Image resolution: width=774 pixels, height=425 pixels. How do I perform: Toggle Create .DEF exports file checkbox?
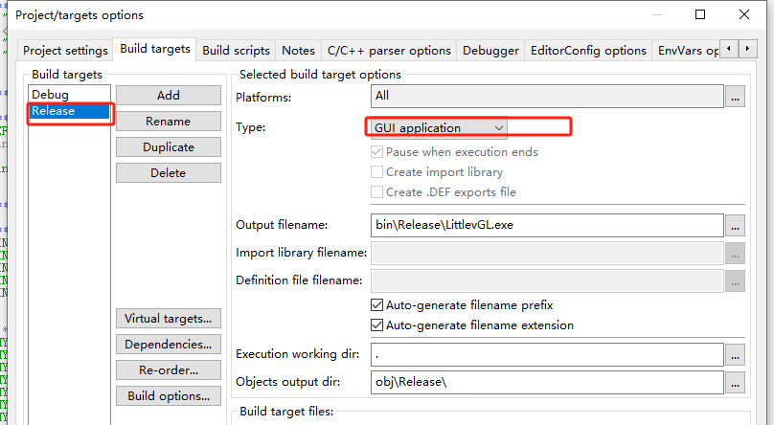[376, 192]
